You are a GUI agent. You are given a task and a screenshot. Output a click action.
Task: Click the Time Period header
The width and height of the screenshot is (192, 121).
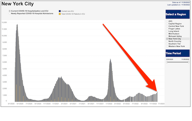point(178,53)
